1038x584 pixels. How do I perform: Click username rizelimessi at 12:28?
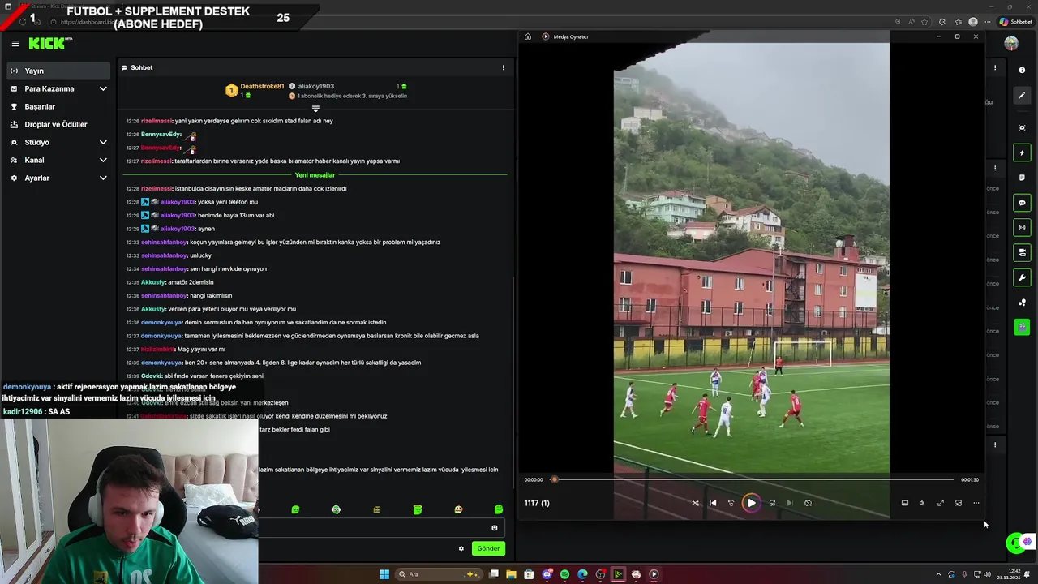pos(157,188)
